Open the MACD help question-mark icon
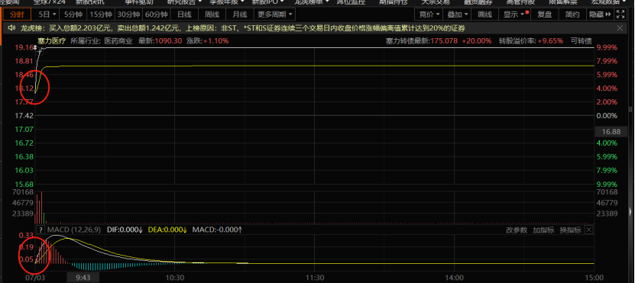 [x=40, y=230]
